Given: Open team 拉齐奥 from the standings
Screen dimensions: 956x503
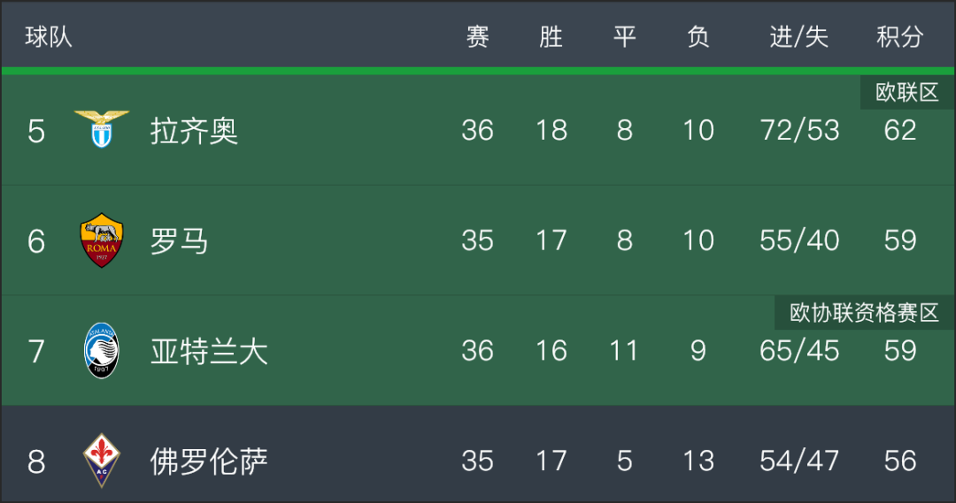Looking at the screenshot, I should pyautogui.click(x=194, y=130).
